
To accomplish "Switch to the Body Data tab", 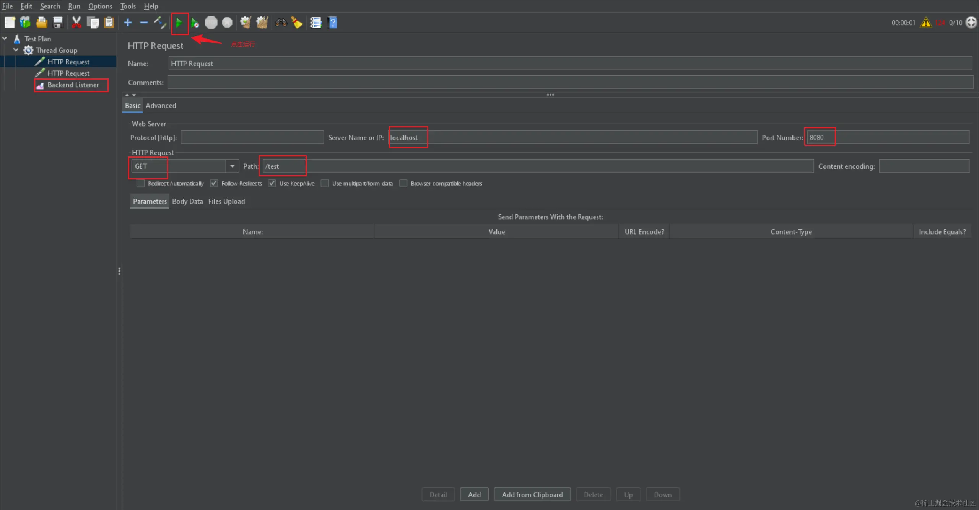I will tap(187, 201).
